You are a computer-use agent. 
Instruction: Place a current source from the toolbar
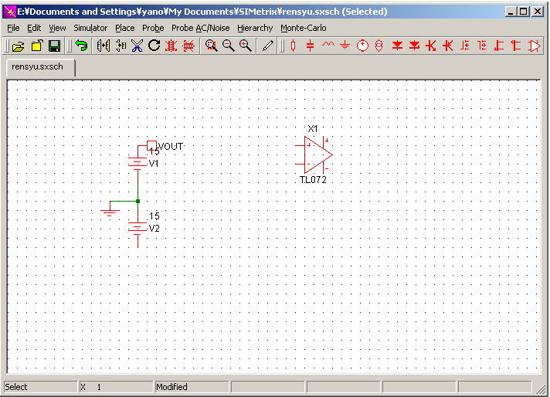(x=379, y=46)
